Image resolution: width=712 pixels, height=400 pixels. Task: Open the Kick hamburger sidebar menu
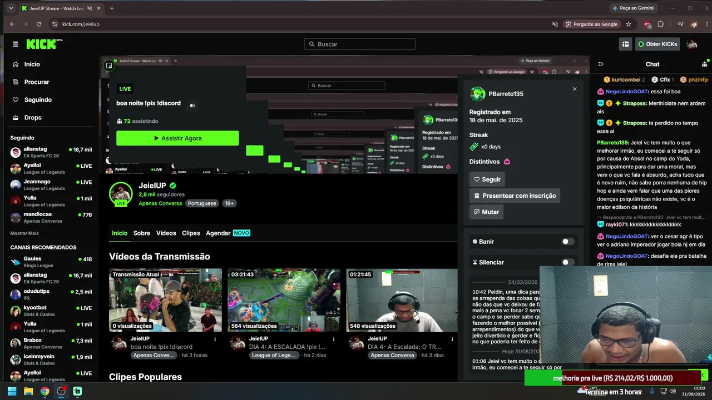(x=16, y=44)
